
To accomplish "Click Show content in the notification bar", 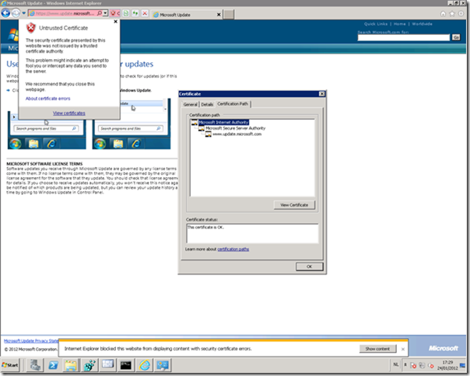I will click(x=377, y=349).
